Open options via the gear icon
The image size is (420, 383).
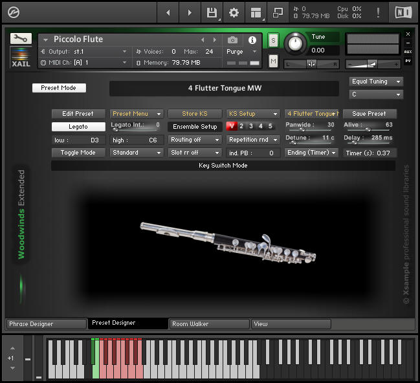234,12
